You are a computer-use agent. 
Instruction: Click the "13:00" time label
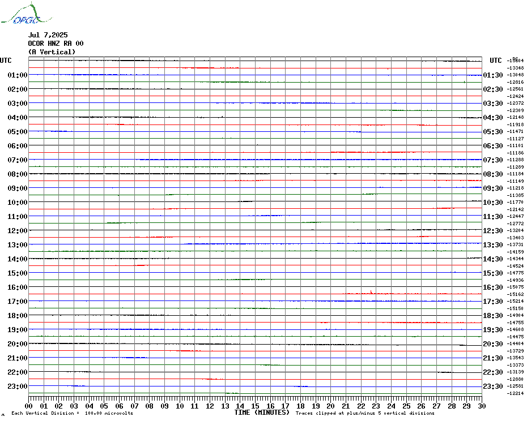pyautogui.click(x=18, y=245)
